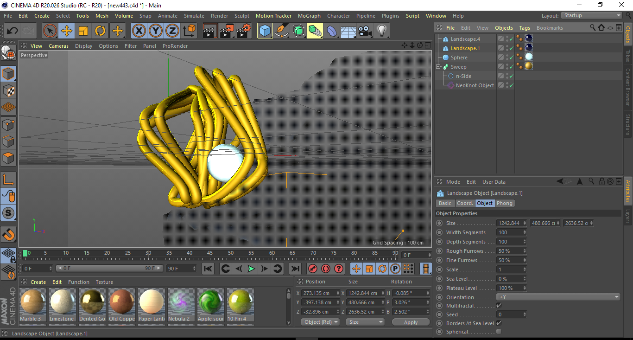Open the MoGraph menu

click(309, 16)
